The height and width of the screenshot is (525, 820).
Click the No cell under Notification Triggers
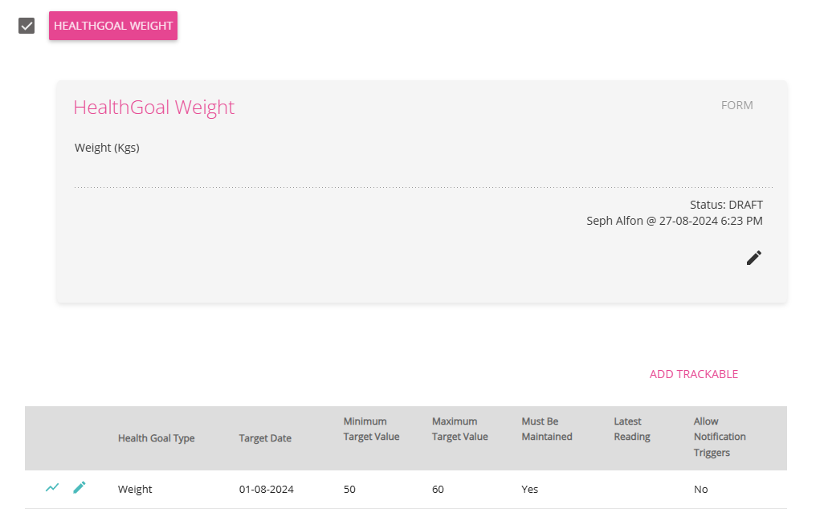701,490
